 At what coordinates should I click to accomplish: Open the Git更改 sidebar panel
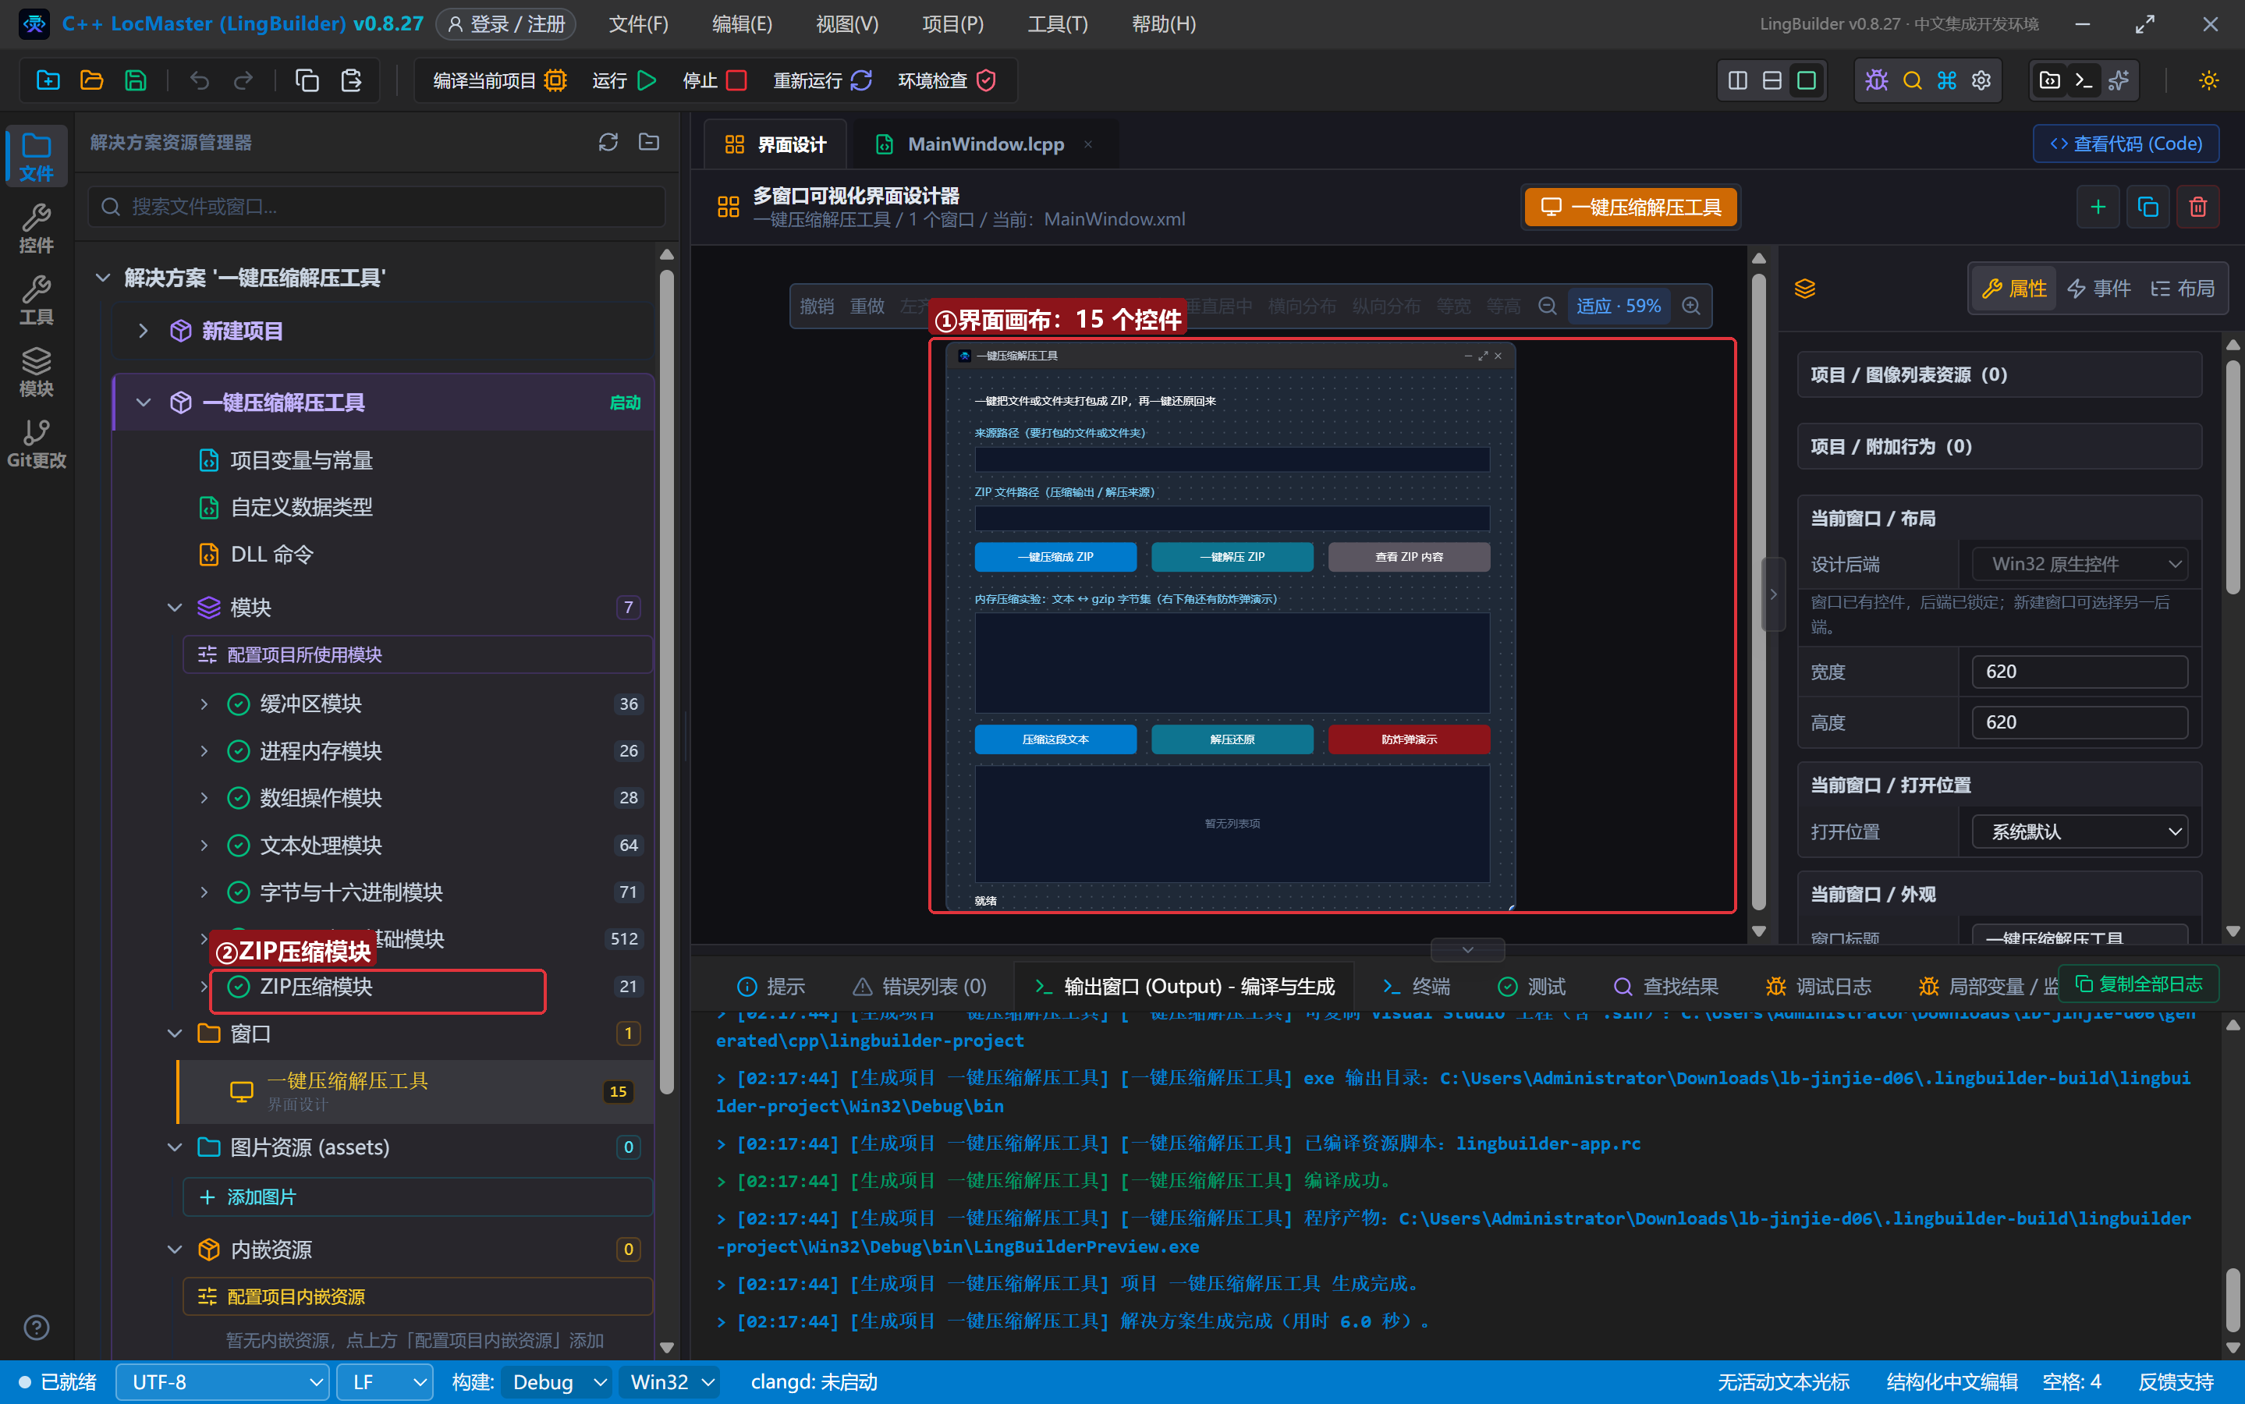[x=36, y=444]
